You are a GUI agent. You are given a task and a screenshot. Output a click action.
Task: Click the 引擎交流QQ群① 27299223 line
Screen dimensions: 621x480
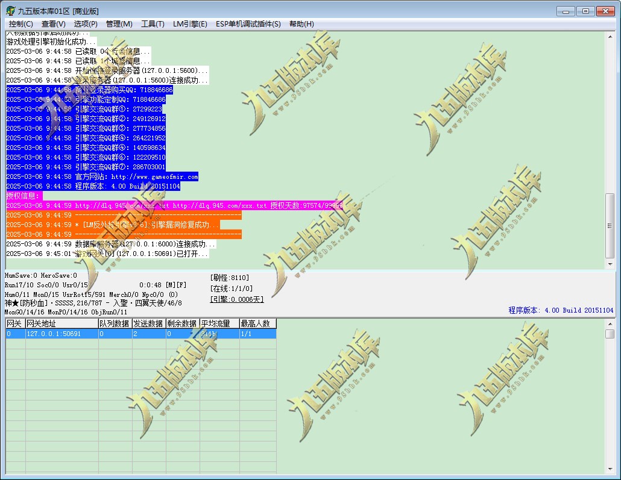click(84, 109)
